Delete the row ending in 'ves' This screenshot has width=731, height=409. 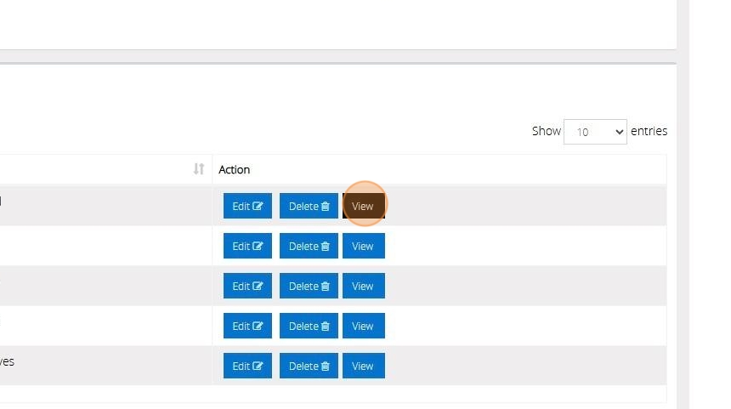click(309, 366)
